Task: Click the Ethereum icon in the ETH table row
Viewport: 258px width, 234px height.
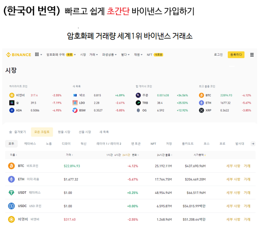Action: coord(11,179)
